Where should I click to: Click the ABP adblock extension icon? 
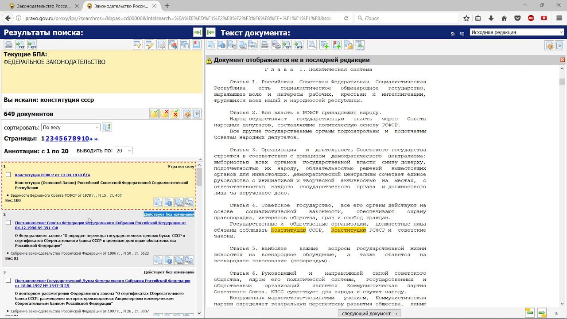point(531,18)
